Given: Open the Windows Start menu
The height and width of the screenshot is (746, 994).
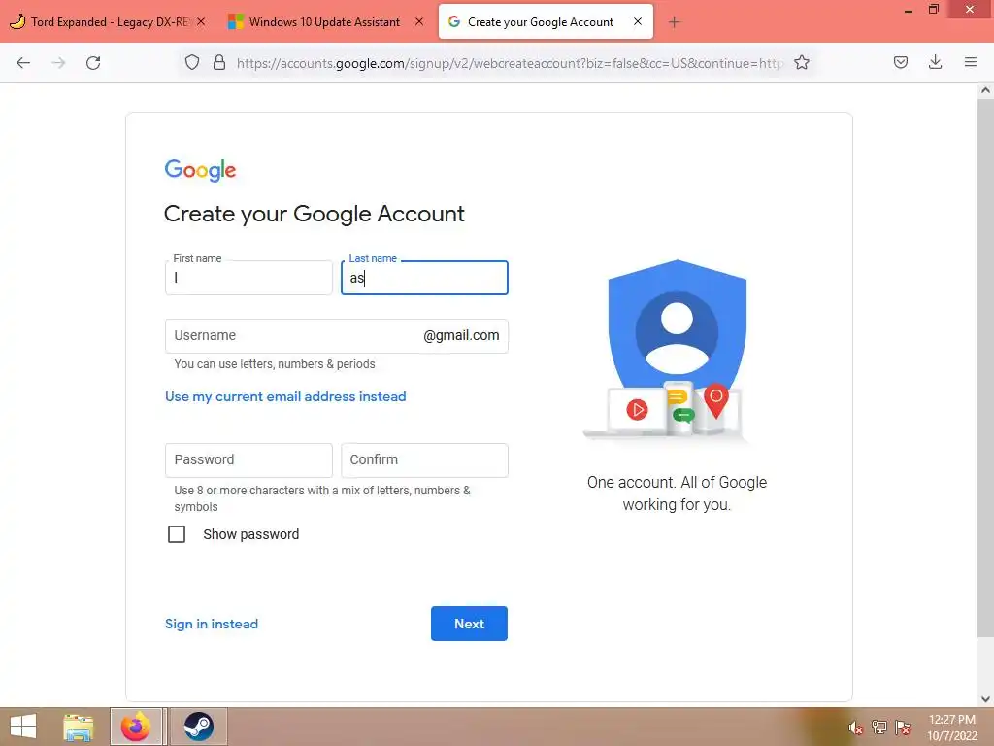Looking at the screenshot, I should tap(23, 727).
